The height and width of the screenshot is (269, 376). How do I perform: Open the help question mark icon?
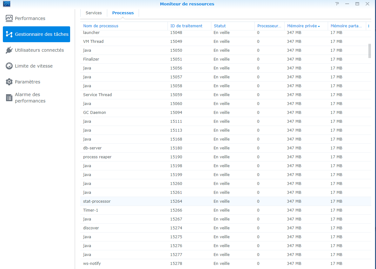tap(337, 4)
